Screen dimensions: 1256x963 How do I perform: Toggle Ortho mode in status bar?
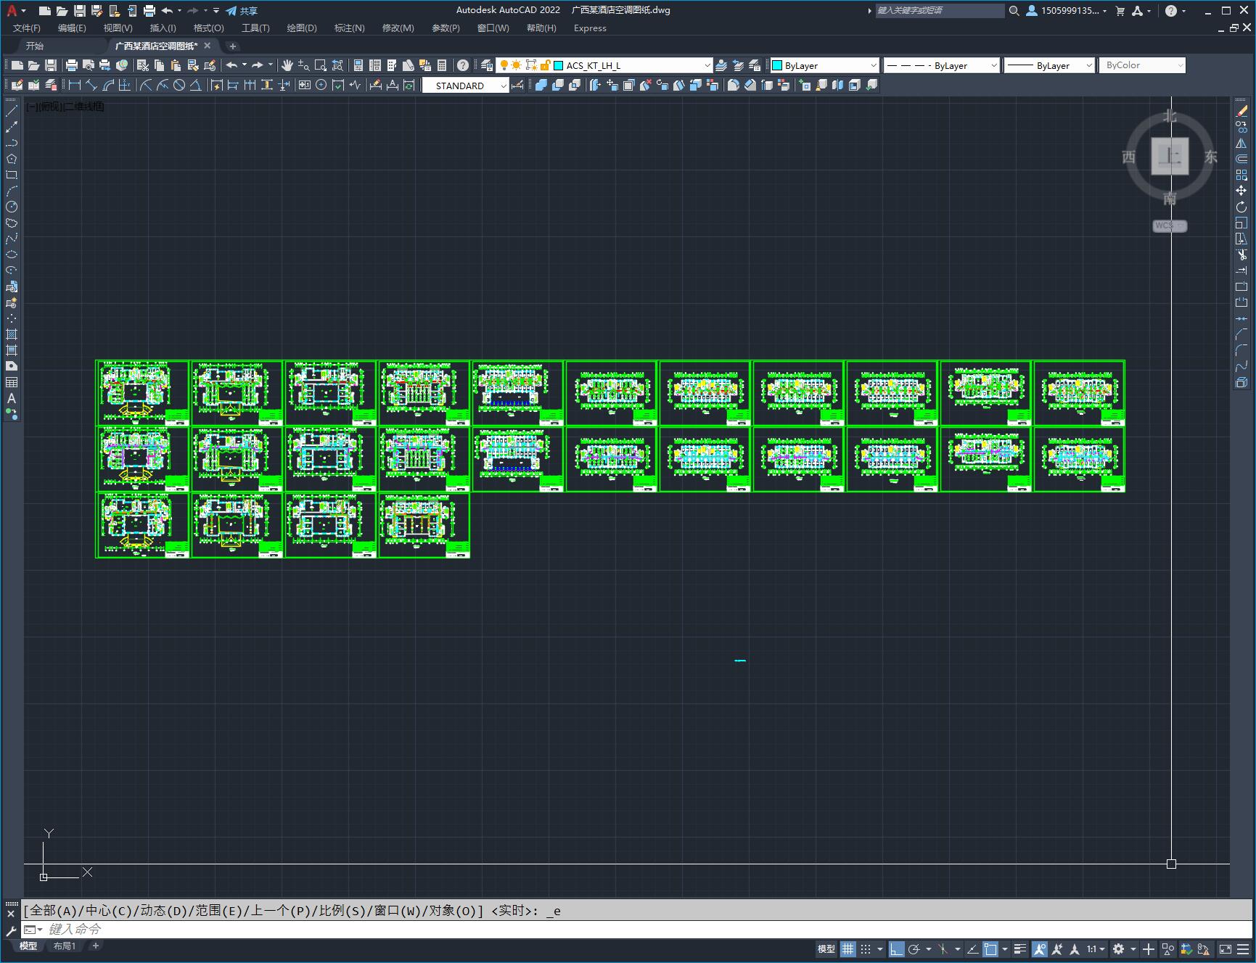[897, 948]
